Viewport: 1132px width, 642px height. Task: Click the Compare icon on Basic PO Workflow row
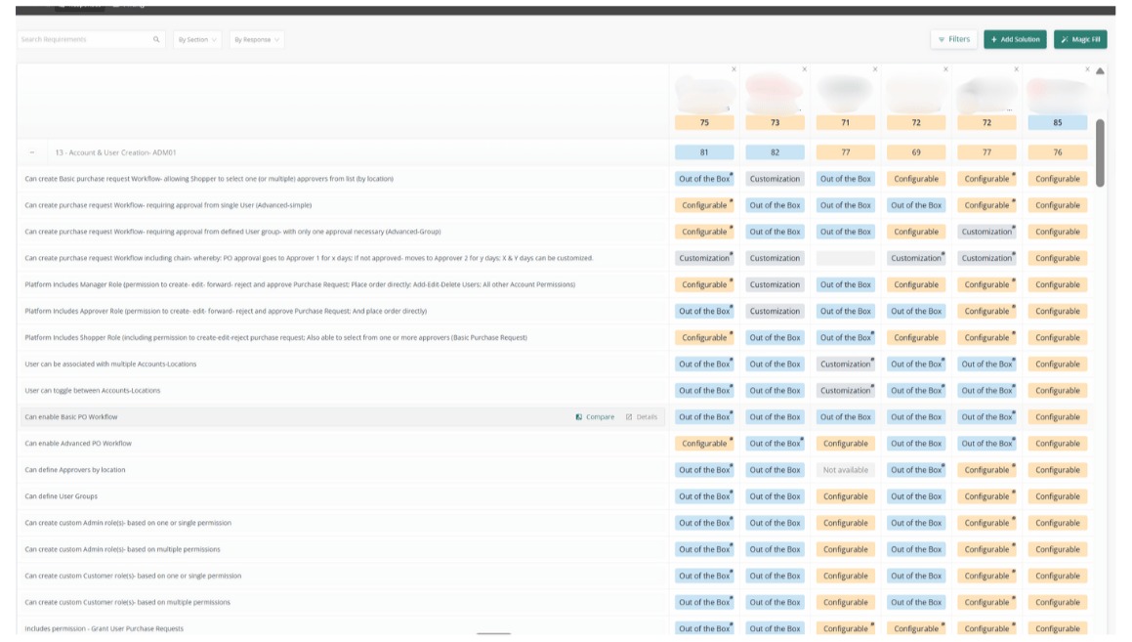(579, 417)
